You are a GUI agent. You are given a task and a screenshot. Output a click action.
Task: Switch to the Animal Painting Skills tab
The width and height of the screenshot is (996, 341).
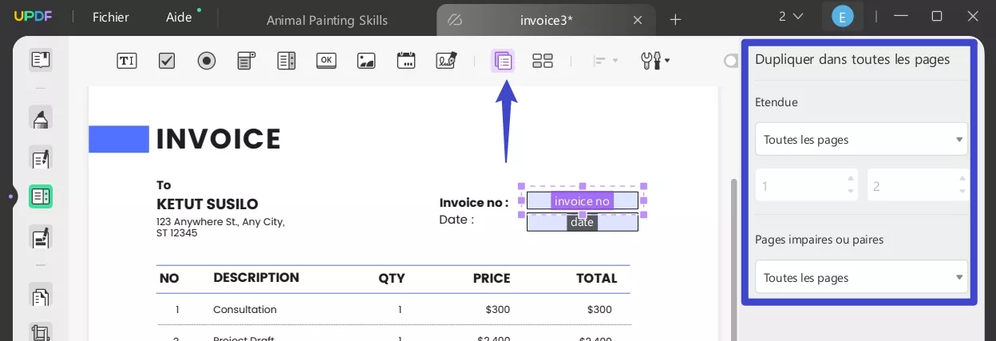pyautogui.click(x=327, y=20)
